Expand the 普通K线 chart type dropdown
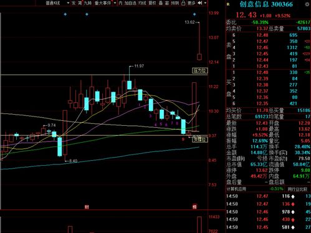Viewport: 311px width, 233px height. [68, 3]
